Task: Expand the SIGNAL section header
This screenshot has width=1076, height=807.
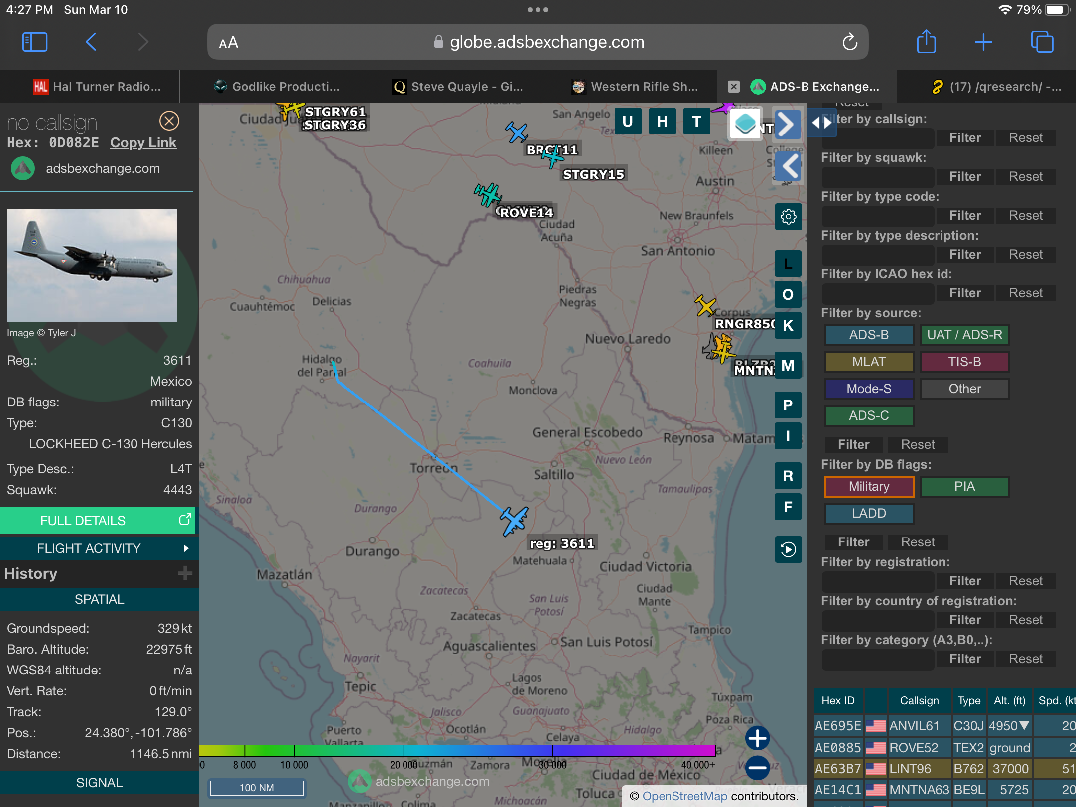Action: (99, 783)
